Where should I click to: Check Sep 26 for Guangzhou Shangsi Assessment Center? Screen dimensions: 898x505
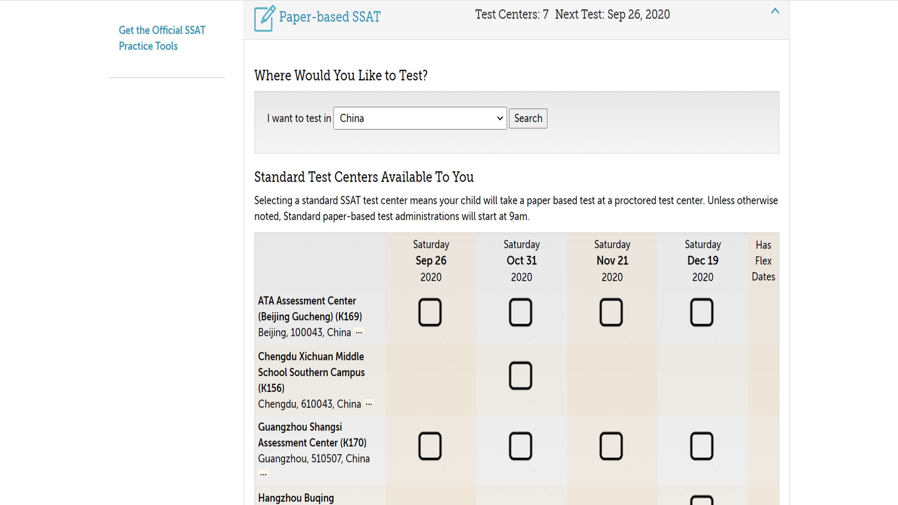(430, 446)
